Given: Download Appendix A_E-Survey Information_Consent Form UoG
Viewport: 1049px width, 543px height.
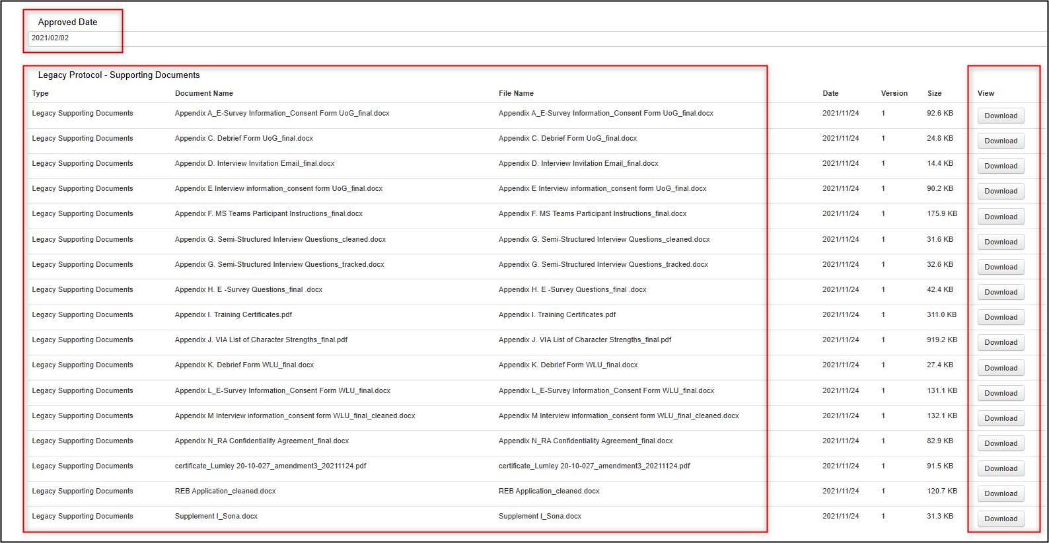Looking at the screenshot, I should (x=1001, y=116).
